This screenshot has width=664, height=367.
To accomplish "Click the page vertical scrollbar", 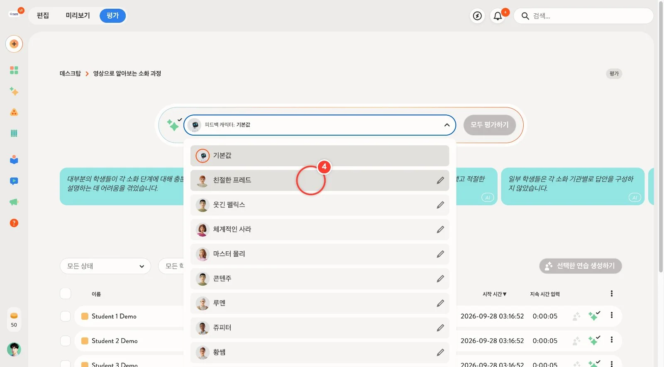I will [661, 137].
